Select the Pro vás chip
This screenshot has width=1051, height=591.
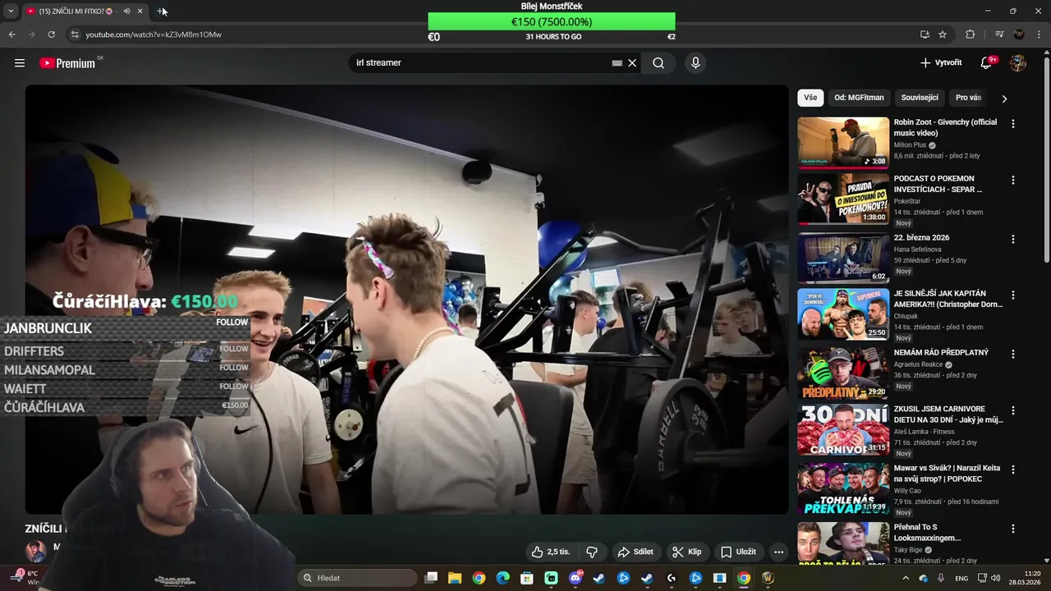[x=968, y=98]
